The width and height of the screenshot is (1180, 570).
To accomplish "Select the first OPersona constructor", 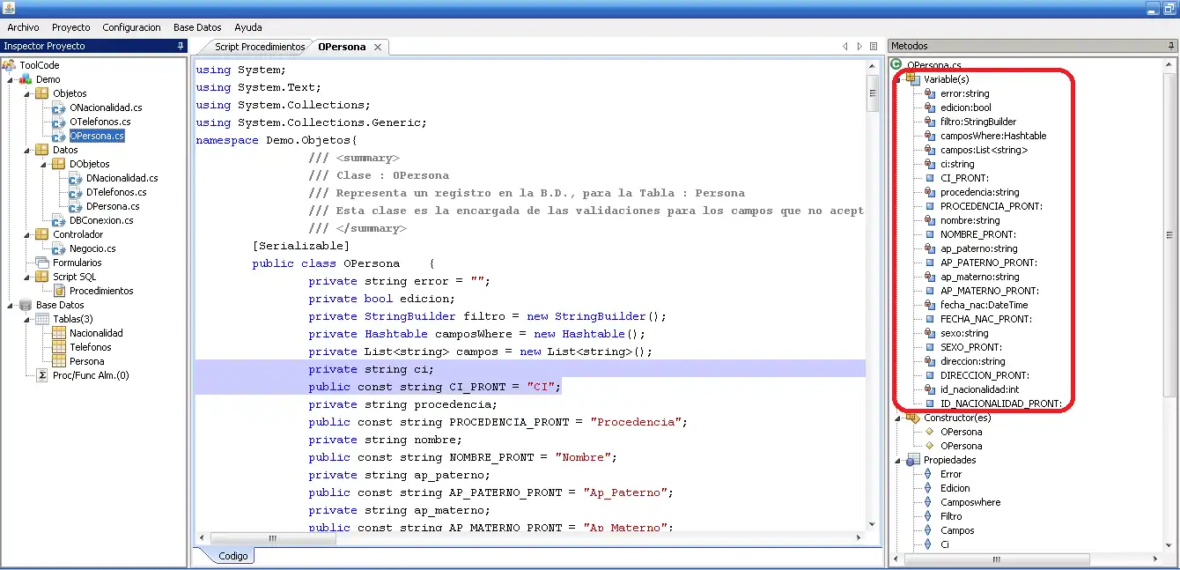I will [x=961, y=432].
